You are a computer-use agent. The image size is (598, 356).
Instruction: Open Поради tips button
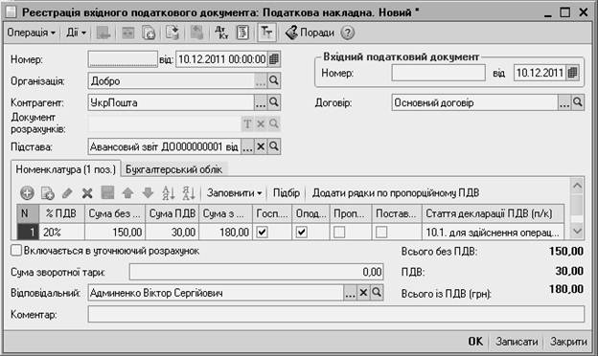(310, 33)
